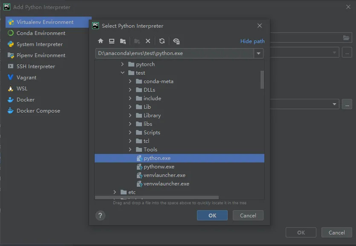Click the lower ellipsis browse button in background

[347, 104]
